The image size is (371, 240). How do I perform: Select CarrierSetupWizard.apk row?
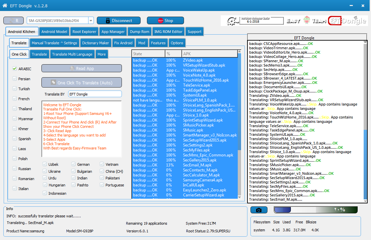click(185, 195)
